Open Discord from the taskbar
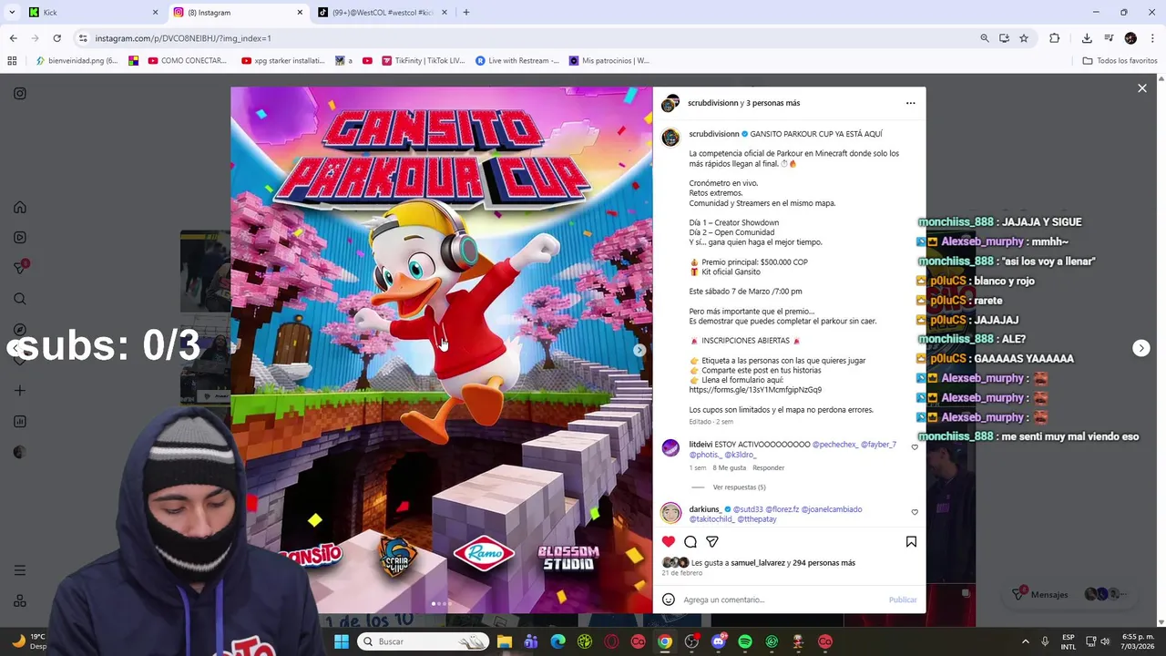The image size is (1166, 656). 719,641
